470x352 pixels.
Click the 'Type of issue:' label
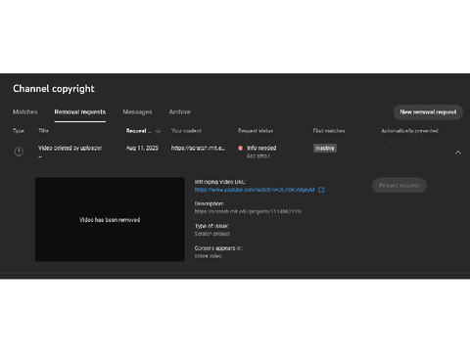click(x=211, y=226)
